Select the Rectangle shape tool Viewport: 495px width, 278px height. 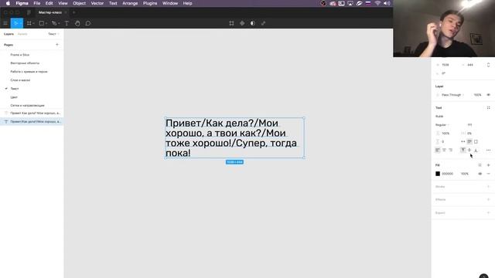(41, 23)
